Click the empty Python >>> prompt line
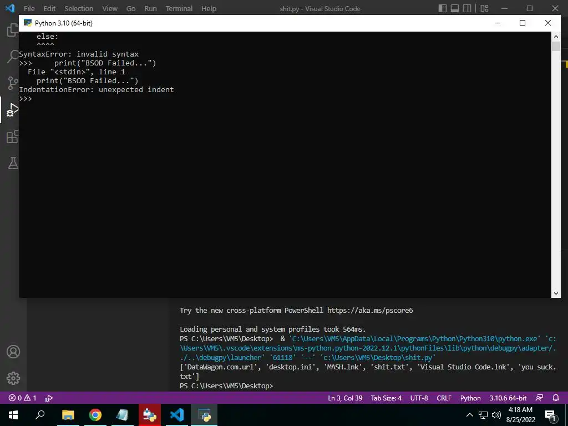Image resolution: width=568 pixels, height=426 pixels. coord(26,99)
